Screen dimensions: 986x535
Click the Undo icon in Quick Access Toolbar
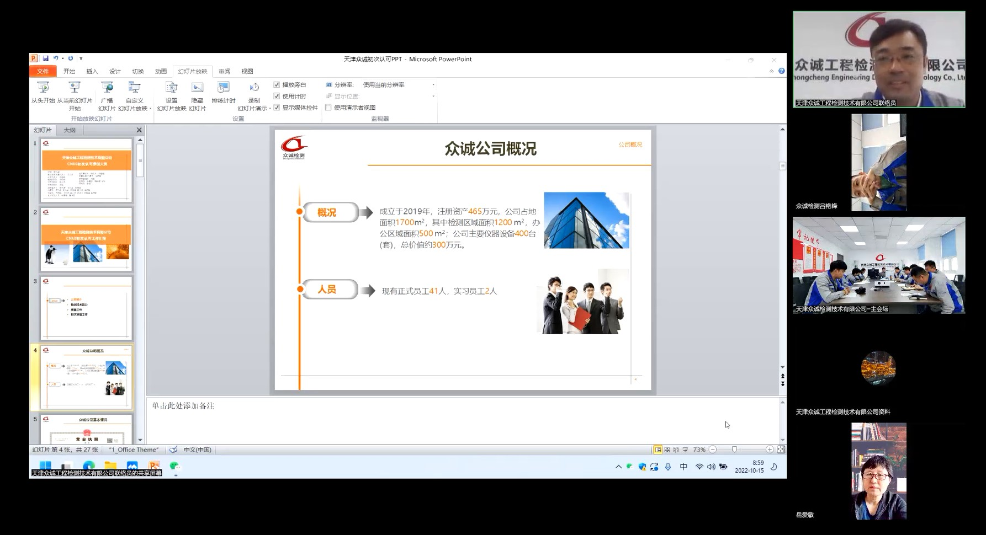click(x=55, y=58)
